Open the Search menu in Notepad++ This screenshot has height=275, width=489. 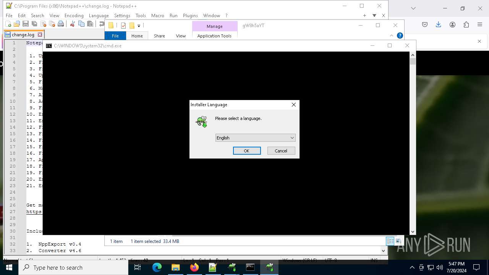pos(37,16)
